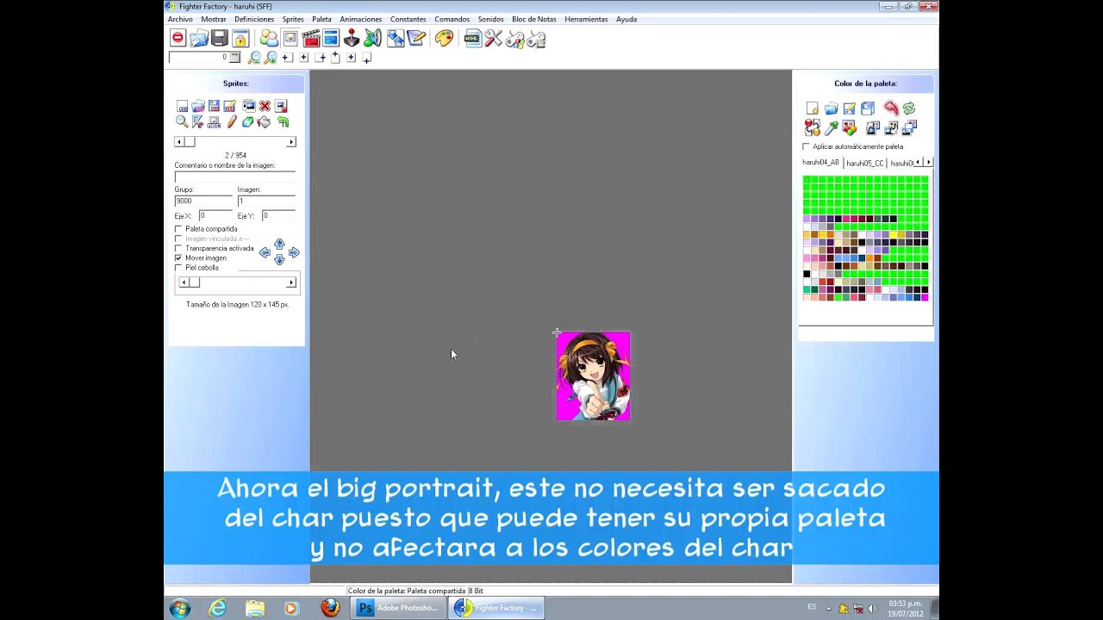The width and height of the screenshot is (1103, 620).
Task: Open the Definitions people icon in toolbar
Action: click(269, 38)
